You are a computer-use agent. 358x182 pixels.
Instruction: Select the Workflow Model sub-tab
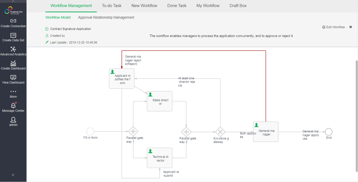pyautogui.click(x=58, y=17)
